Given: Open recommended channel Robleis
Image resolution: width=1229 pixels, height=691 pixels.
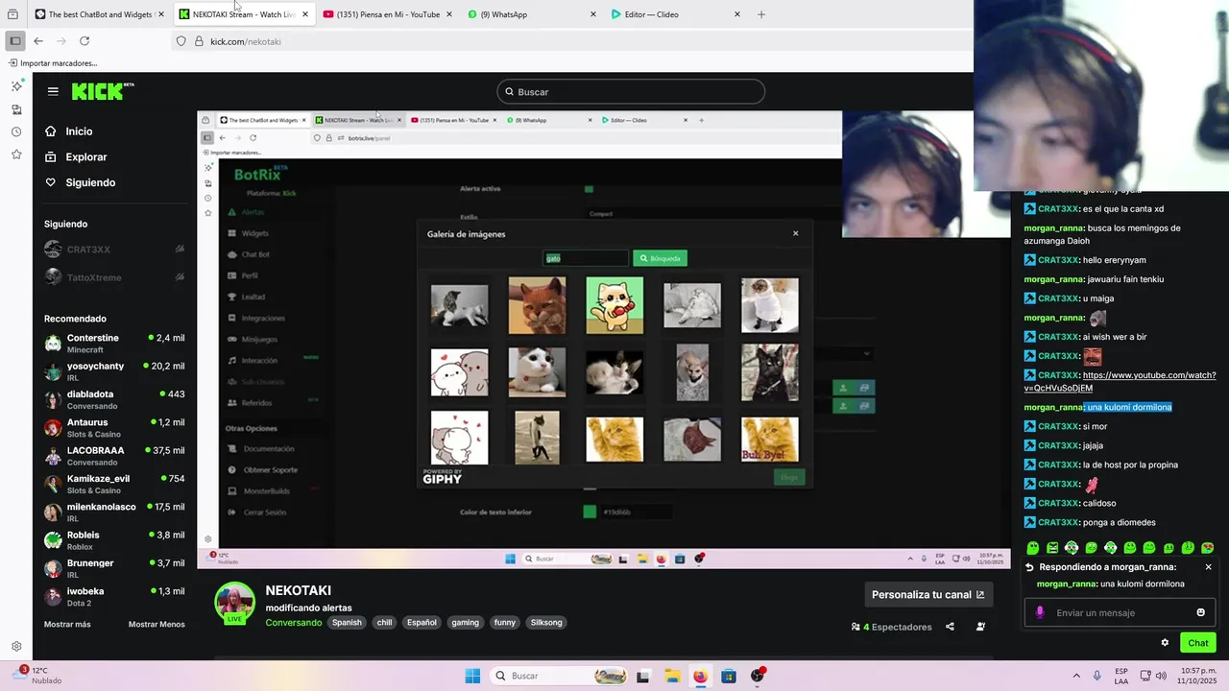Looking at the screenshot, I should [114, 540].
